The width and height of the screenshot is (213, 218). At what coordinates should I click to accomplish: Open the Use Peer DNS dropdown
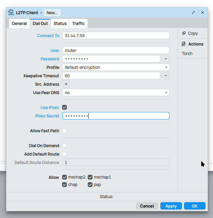(115, 92)
